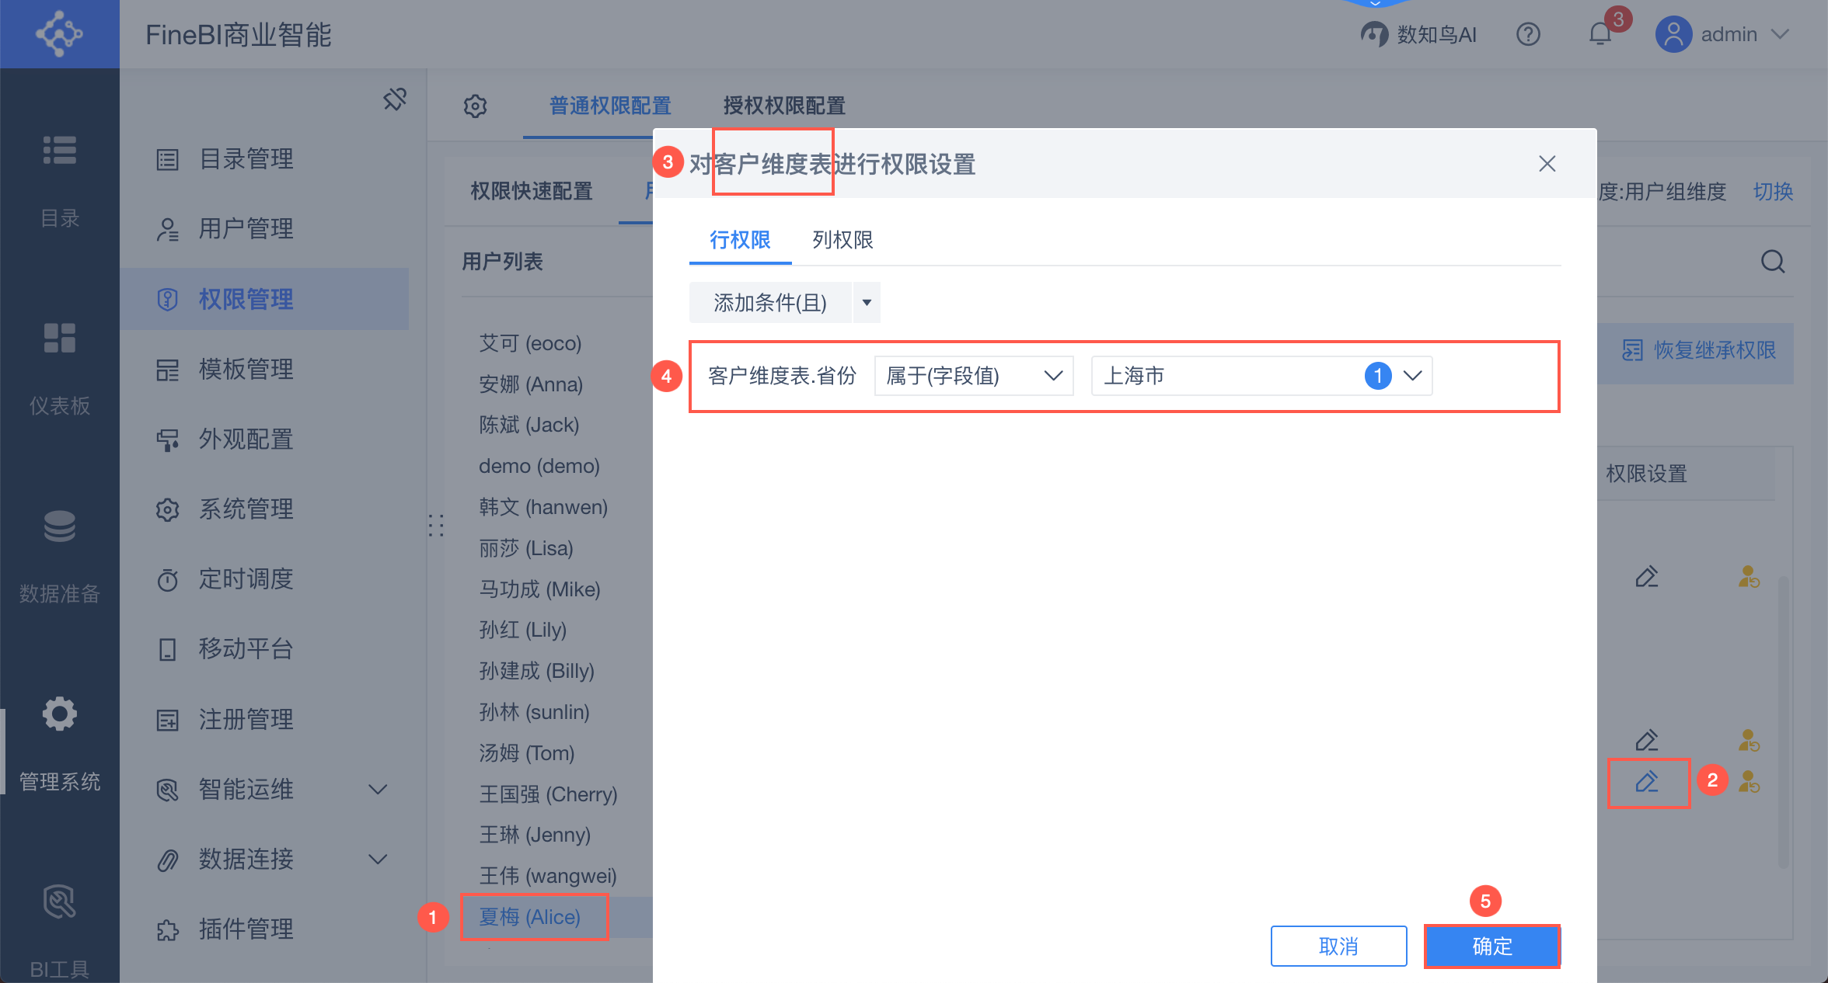Click the 确定 confirm button

[1491, 946]
